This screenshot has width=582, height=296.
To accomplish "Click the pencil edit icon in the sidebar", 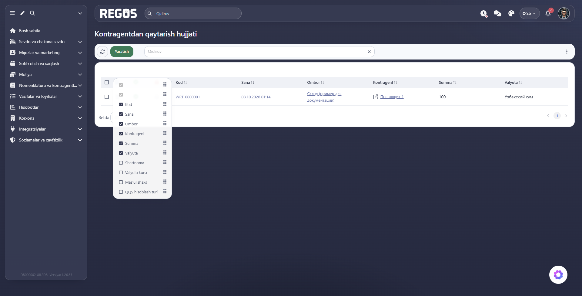I will click(22, 13).
